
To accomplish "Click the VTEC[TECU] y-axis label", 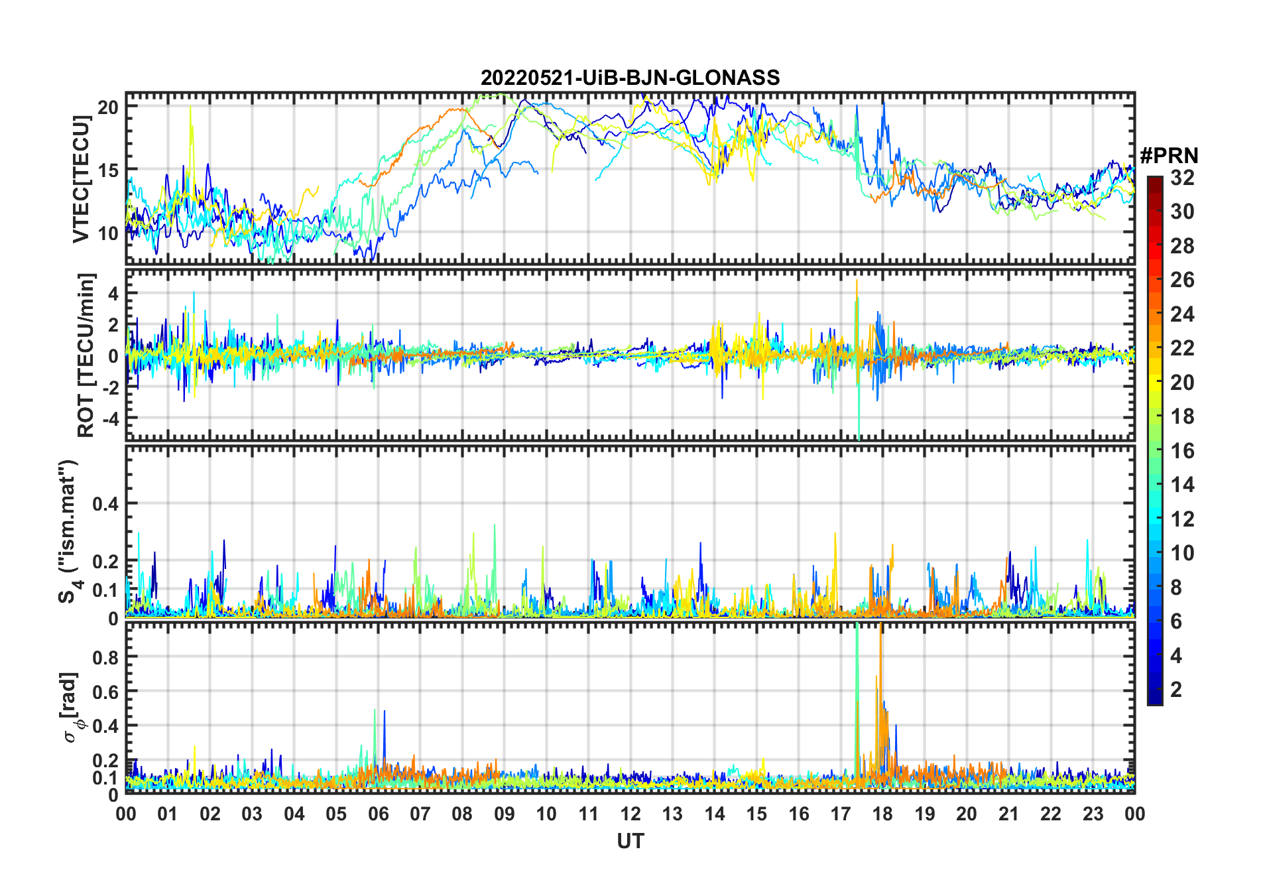I will point(81,179).
